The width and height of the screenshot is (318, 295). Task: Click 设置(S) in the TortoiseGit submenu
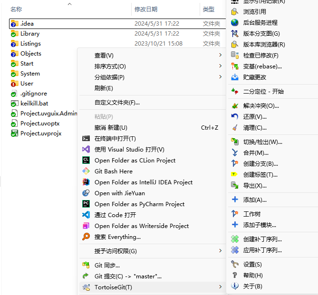252,265
